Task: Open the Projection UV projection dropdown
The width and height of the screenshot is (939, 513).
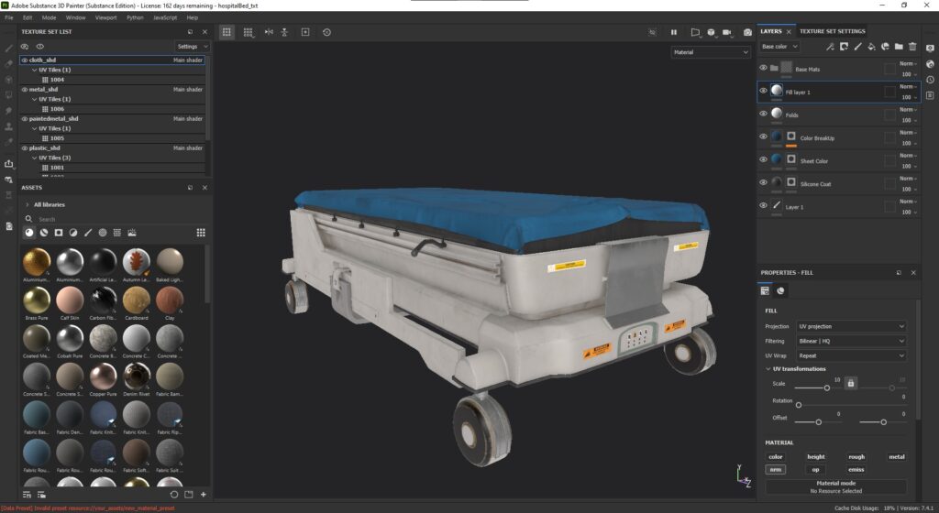Action: tap(851, 326)
